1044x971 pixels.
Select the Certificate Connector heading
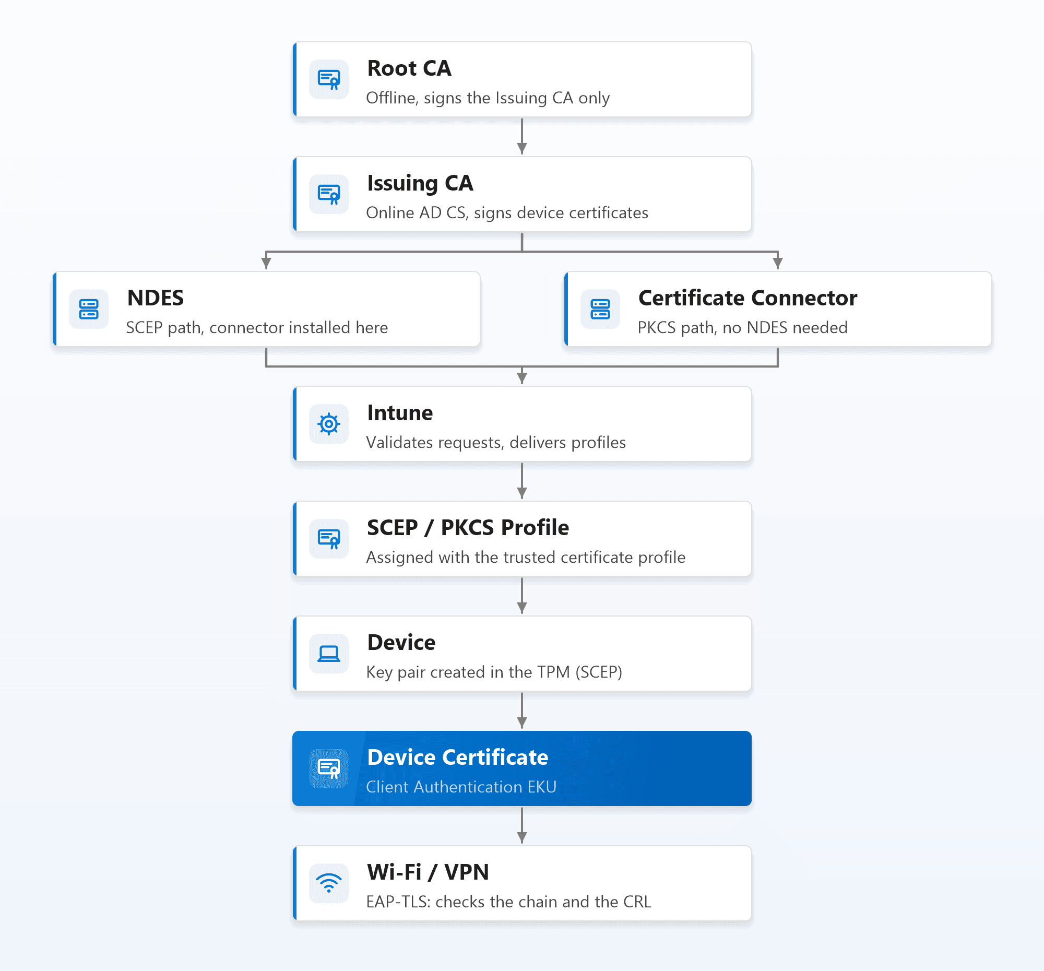point(748,298)
